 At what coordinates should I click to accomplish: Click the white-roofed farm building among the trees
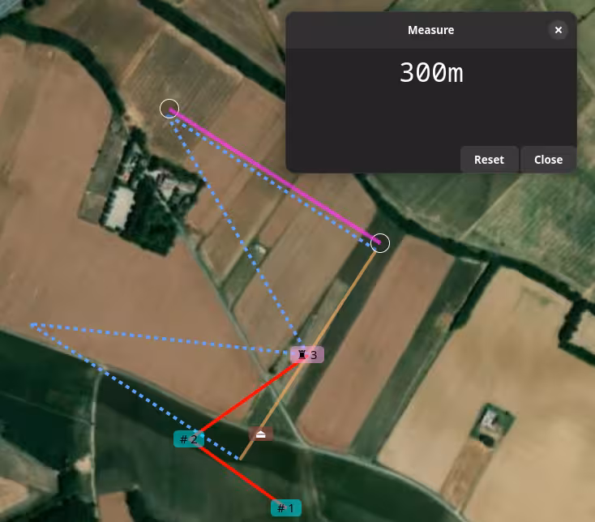tap(120, 207)
